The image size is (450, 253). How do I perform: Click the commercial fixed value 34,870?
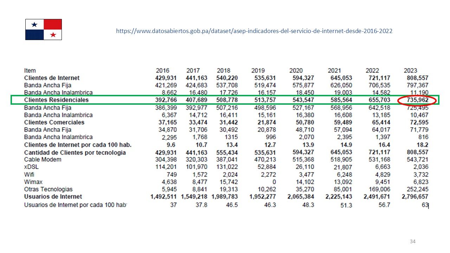[x=168, y=130]
